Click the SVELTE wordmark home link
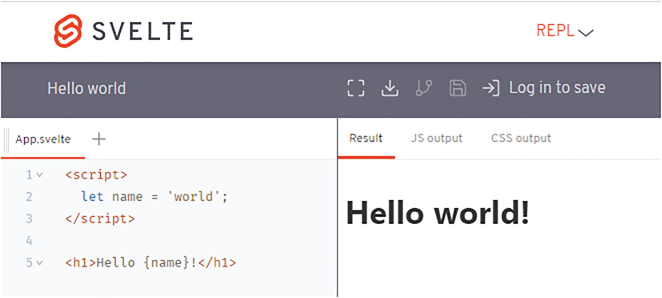 143,31
